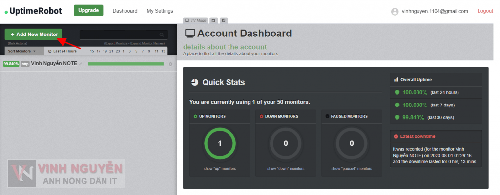This screenshot has width=500, height=195.
Task: Click the Logout link
Action: 485,11
